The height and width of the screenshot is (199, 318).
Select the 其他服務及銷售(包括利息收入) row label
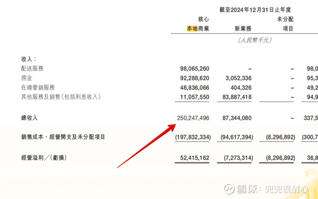click(x=61, y=97)
